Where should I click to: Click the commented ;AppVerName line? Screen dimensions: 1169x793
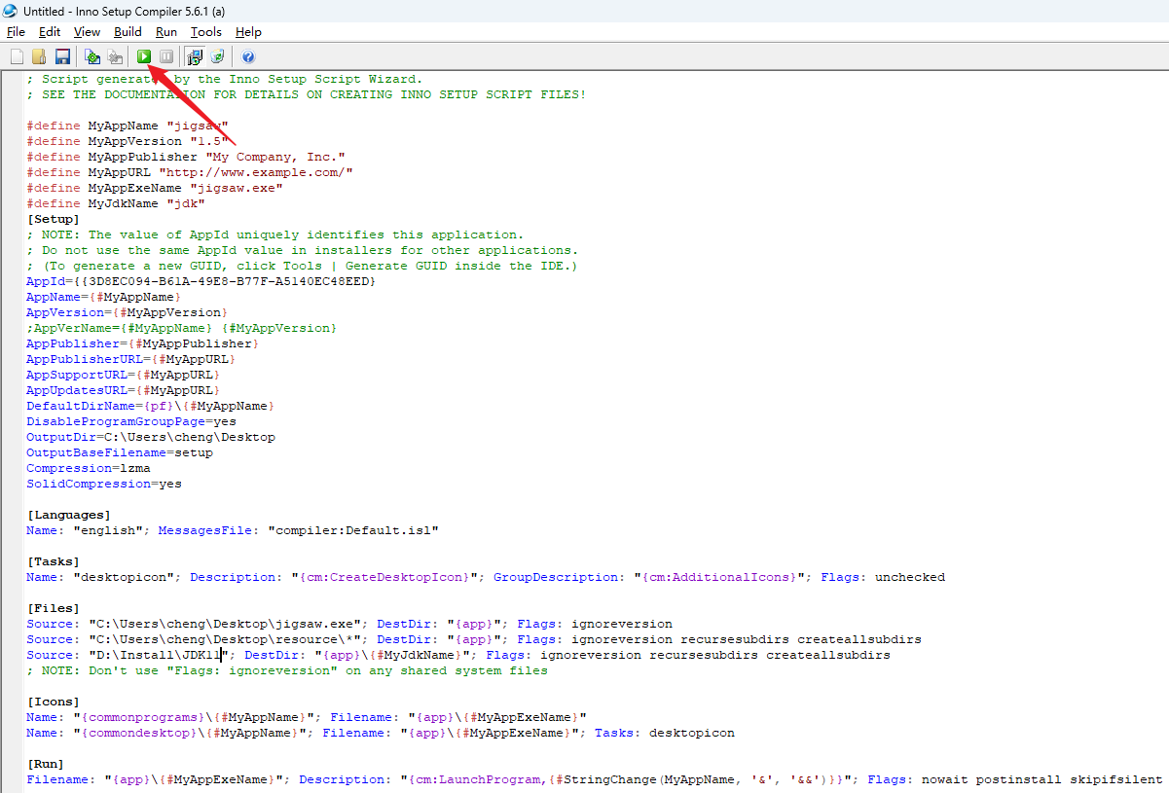(182, 328)
